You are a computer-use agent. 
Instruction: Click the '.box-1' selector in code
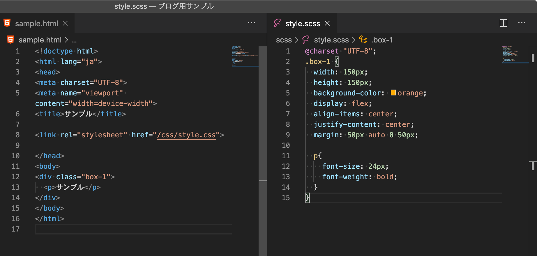318,62
